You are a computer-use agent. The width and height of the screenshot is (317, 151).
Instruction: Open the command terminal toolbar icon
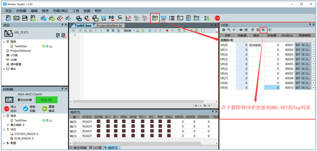[x=180, y=18]
